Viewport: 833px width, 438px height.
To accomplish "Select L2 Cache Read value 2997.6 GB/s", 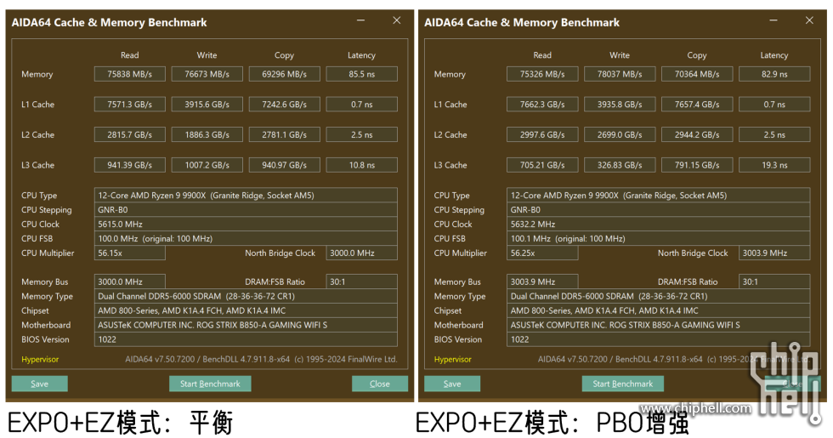I will (542, 134).
